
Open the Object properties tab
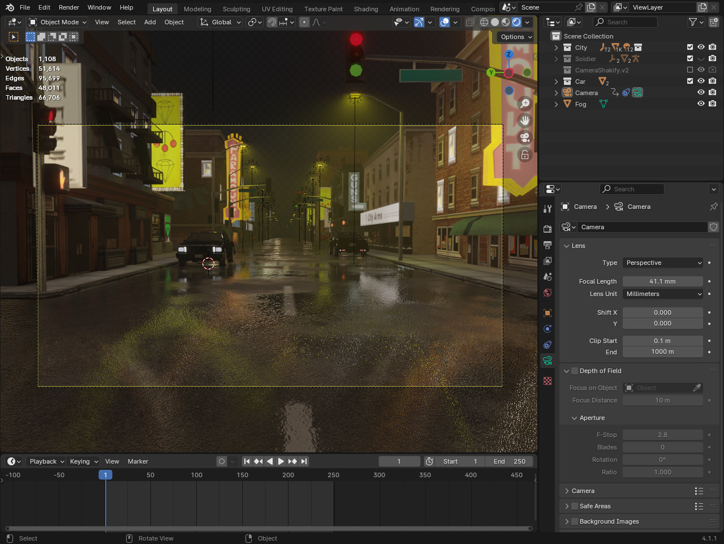547,312
